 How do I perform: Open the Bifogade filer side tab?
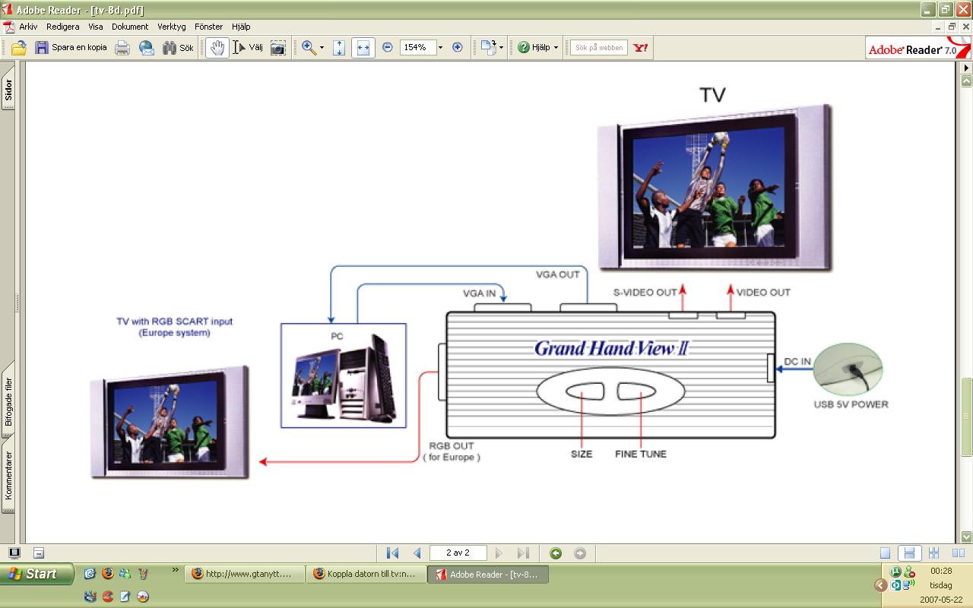(8, 402)
